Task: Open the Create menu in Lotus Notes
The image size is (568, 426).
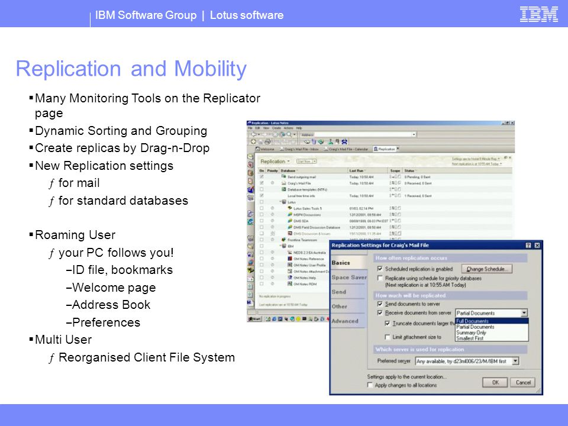Action: pos(276,128)
